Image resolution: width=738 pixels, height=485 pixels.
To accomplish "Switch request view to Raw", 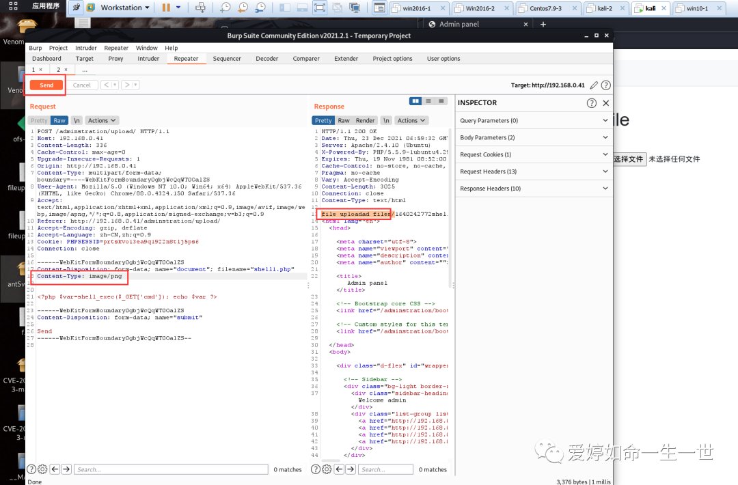I will pos(59,120).
